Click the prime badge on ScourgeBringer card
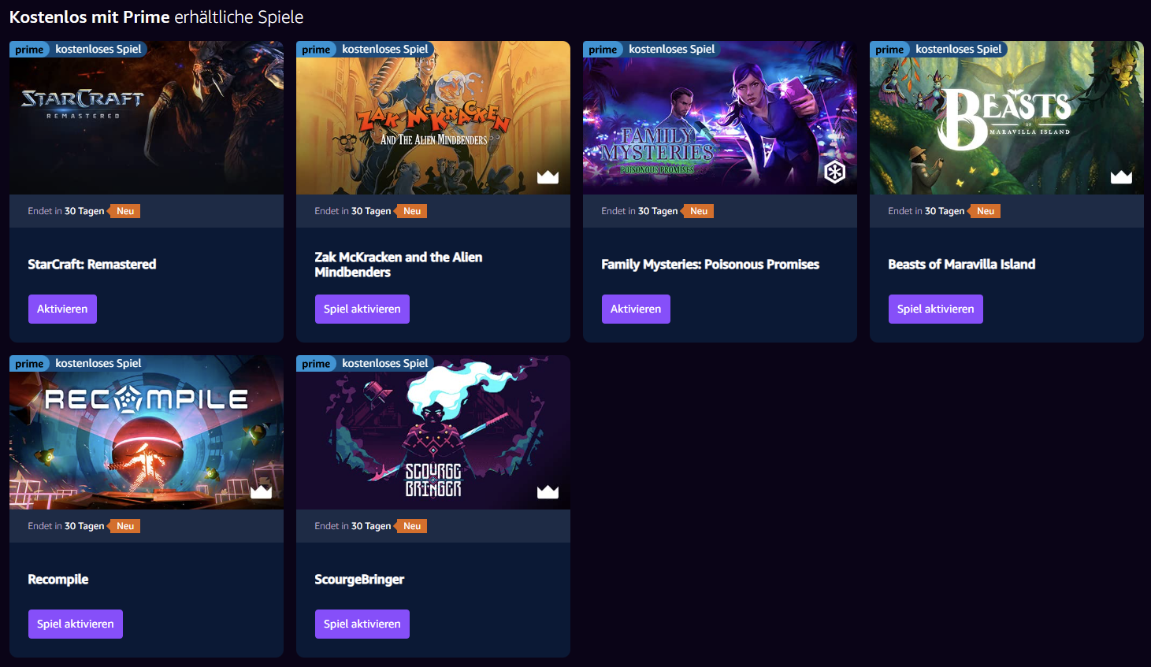Image resolution: width=1151 pixels, height=667 pixels. (316, 364)
